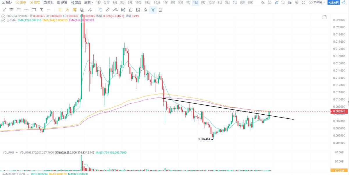Viewport: 349px width, 175px height.
Task: Select the 分时 timeframe
Action: point(107,2)
